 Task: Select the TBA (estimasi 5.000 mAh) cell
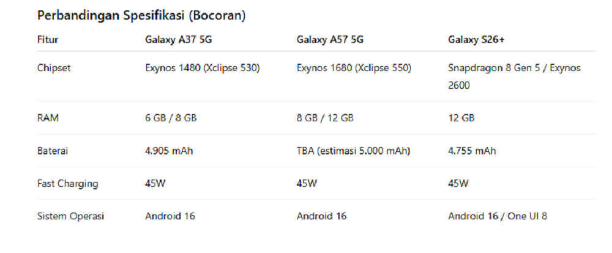tap(353, 151)
